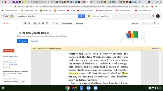Click Write review link under star rating
This screenshot has width=163, height=91.
coord(14,64)
